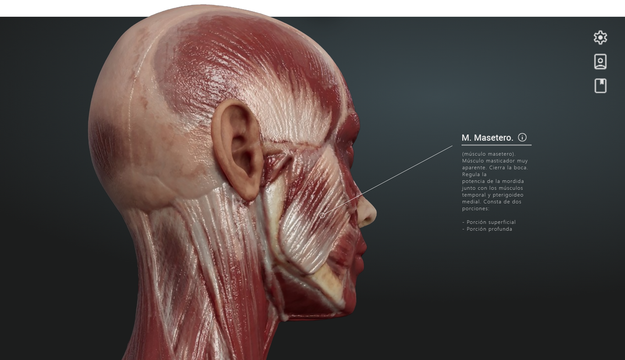Click the leader line connecting the label
Viewport: 625px width, 360px height.
(391, 178)
